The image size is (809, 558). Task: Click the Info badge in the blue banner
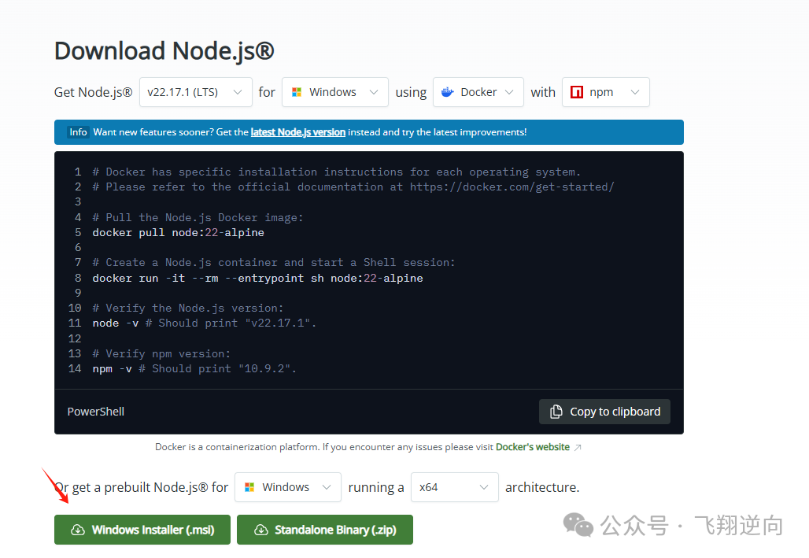coord(78,132)
